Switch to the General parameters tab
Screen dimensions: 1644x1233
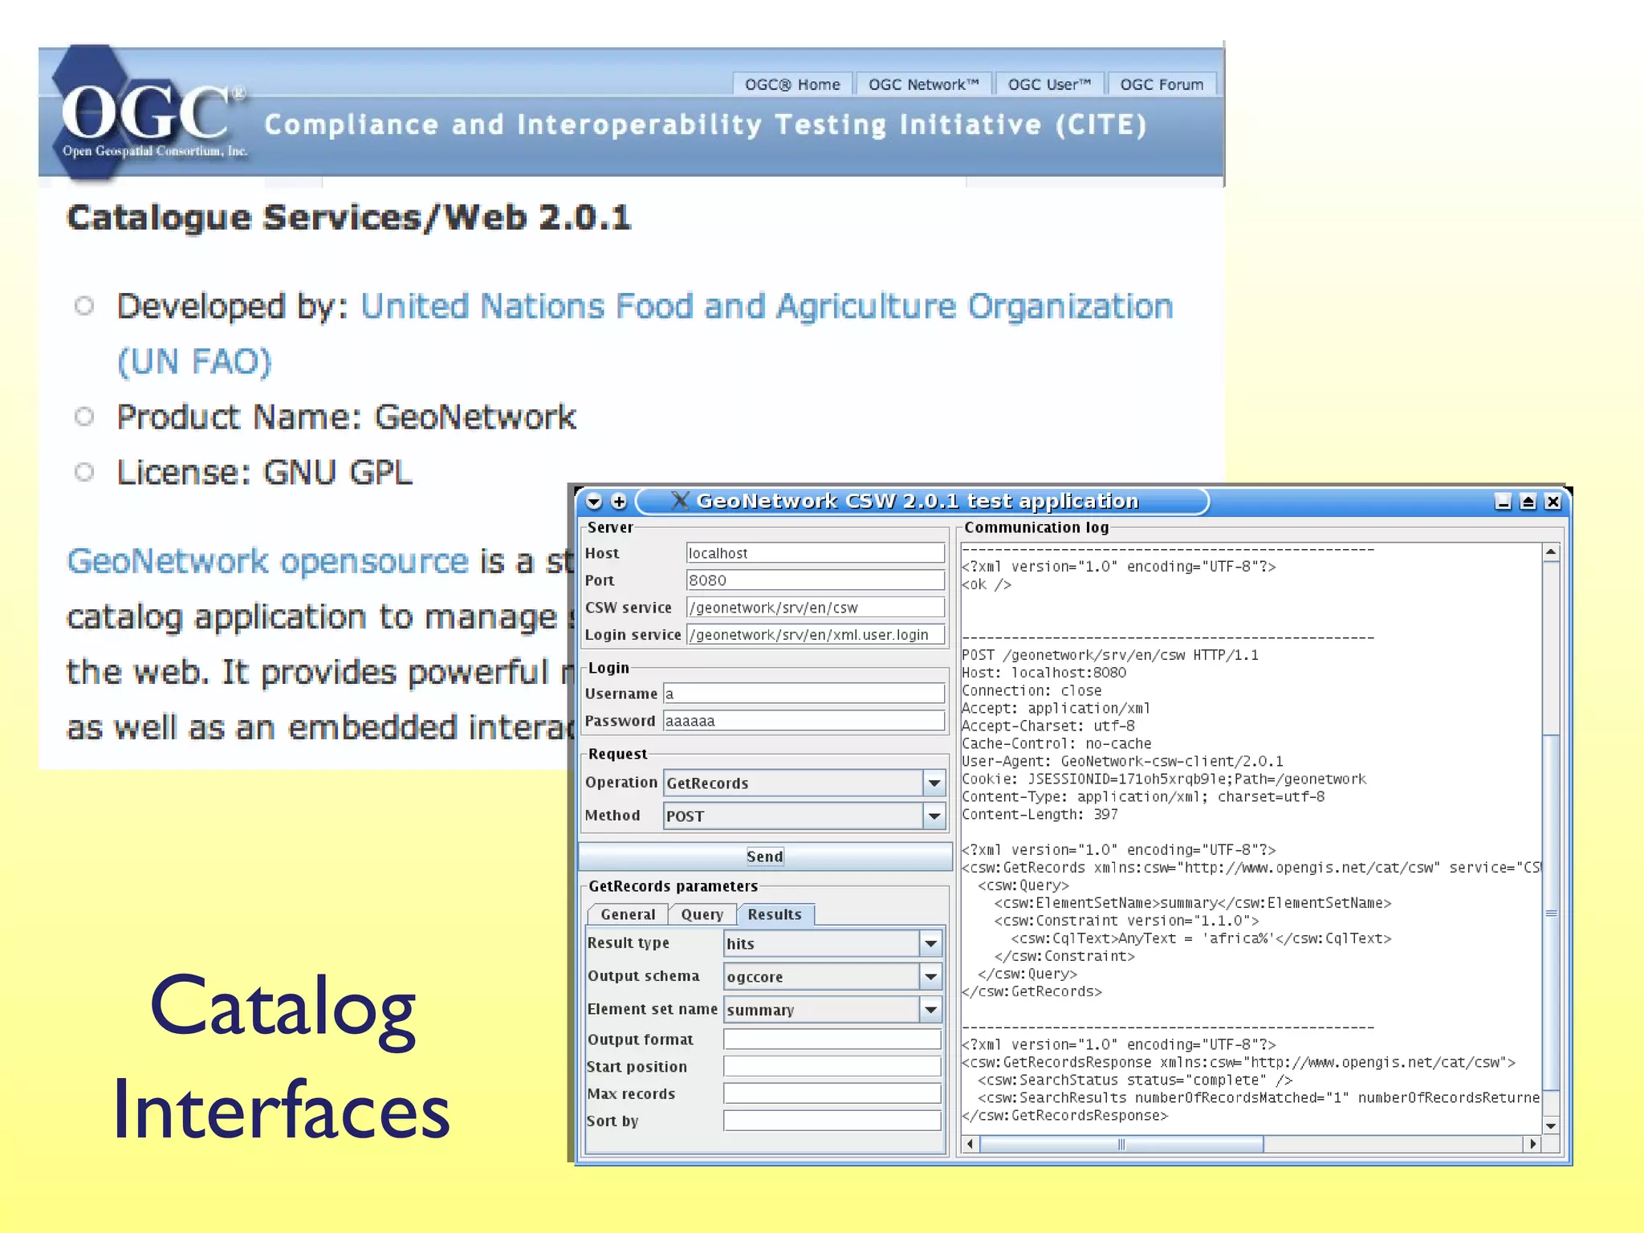(x=628, y=914)
